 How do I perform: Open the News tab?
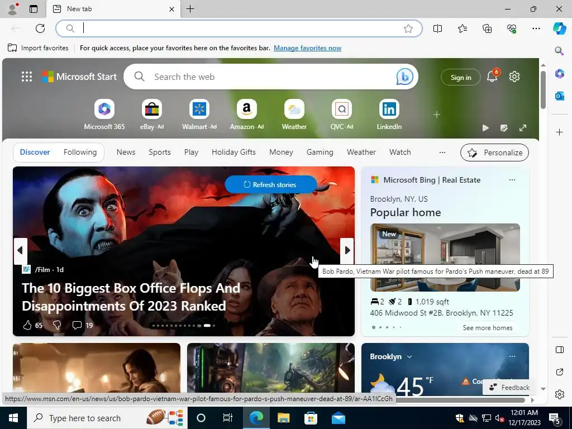(126, 152)
